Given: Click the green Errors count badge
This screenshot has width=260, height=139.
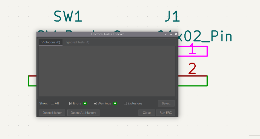Looking at the screenshot, I should [85, 103].
